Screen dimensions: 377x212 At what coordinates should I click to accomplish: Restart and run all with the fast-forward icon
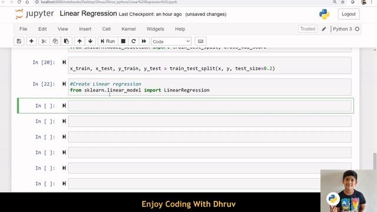point(144,41)
